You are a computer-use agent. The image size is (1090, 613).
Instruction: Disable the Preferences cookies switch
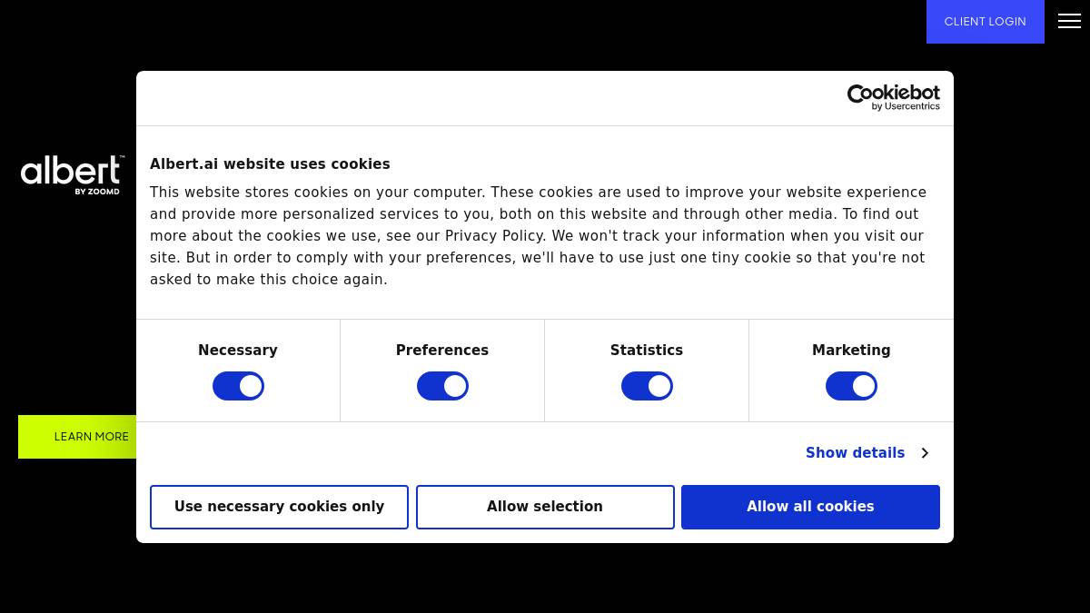pos(442,386)
